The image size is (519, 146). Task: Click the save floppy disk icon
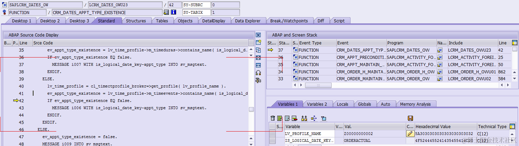(410, 118)
